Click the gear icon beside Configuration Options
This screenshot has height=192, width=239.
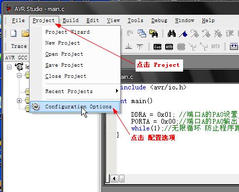[x=36, y=107]
